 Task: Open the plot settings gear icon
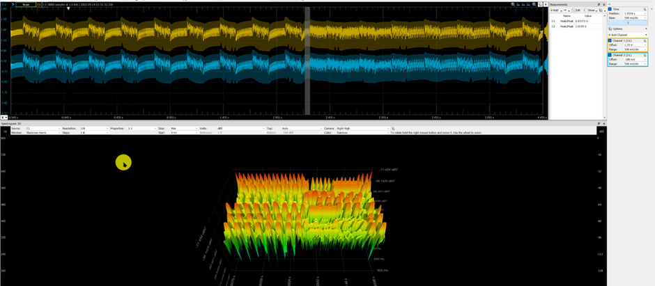(540, 4)
